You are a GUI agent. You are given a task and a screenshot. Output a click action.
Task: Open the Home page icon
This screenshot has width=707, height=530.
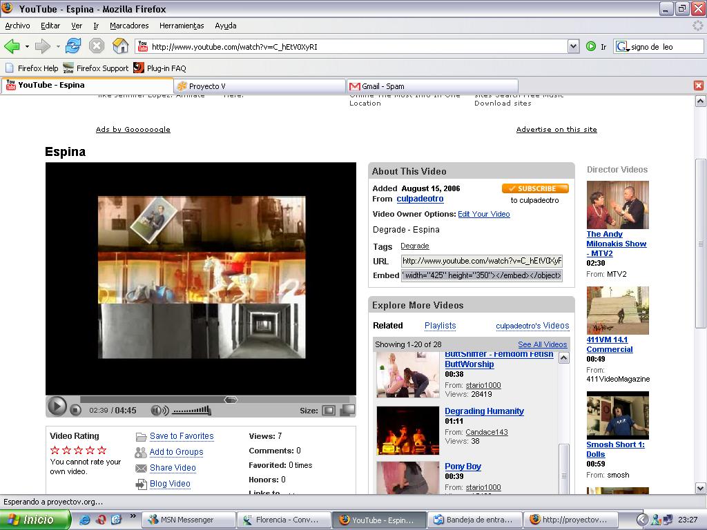tap(120, 46)
